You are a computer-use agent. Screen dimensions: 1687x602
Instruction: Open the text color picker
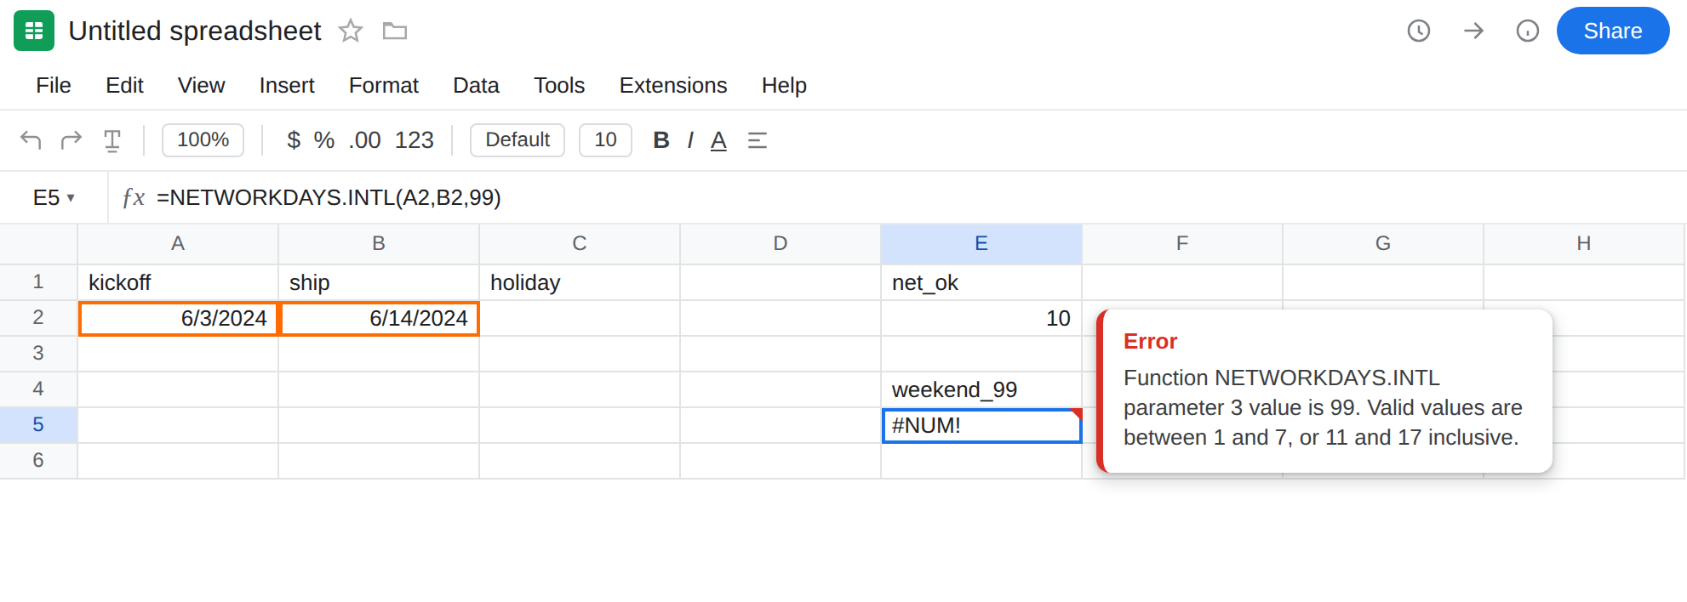coord(718,140)
